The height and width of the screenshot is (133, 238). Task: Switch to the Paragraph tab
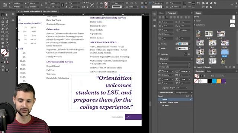click(171, 13)
